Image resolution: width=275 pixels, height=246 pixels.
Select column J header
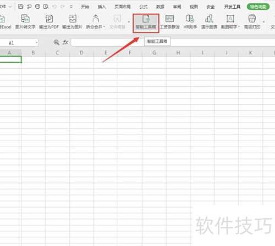click(x=227, y=53)
